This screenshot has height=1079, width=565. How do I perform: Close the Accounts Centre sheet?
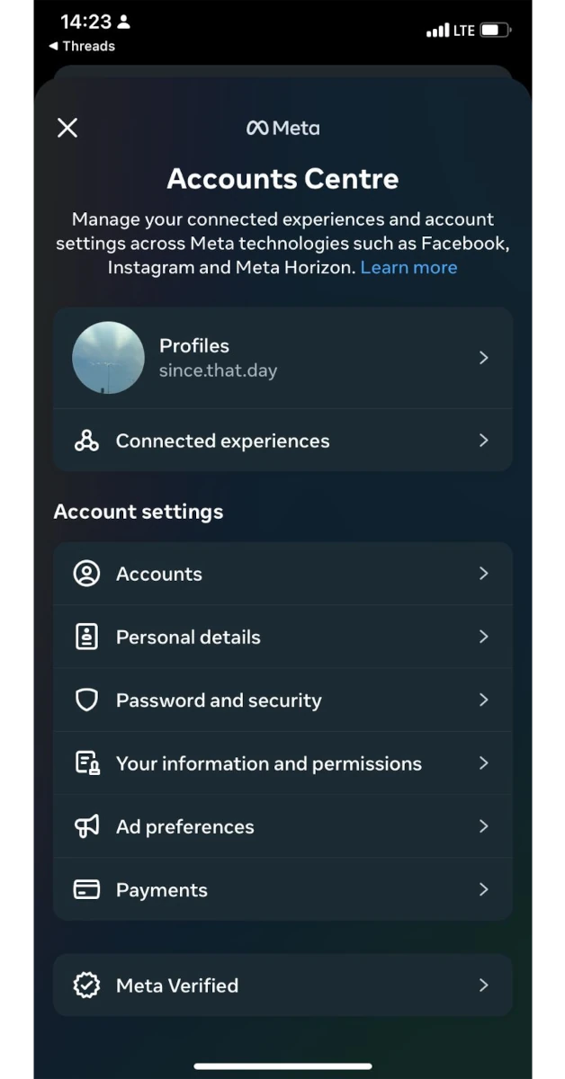pos(67,128)
